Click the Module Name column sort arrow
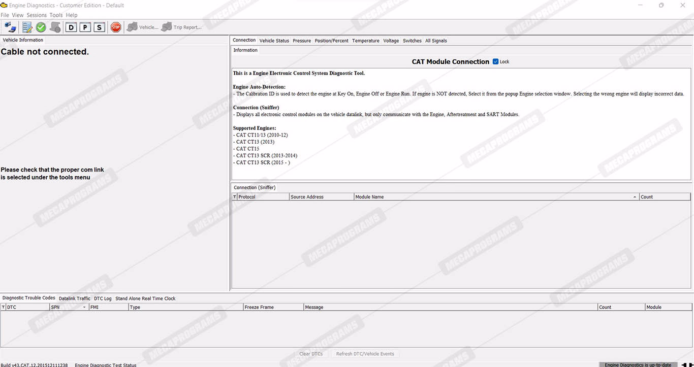The width and height of the screenshot is (694, 367). click(x=635, y=197)
